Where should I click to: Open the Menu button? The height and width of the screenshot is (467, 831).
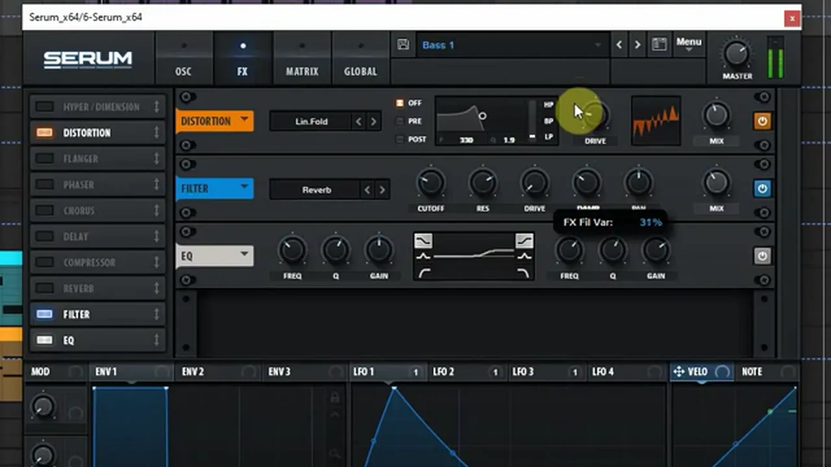click(689, 43)
